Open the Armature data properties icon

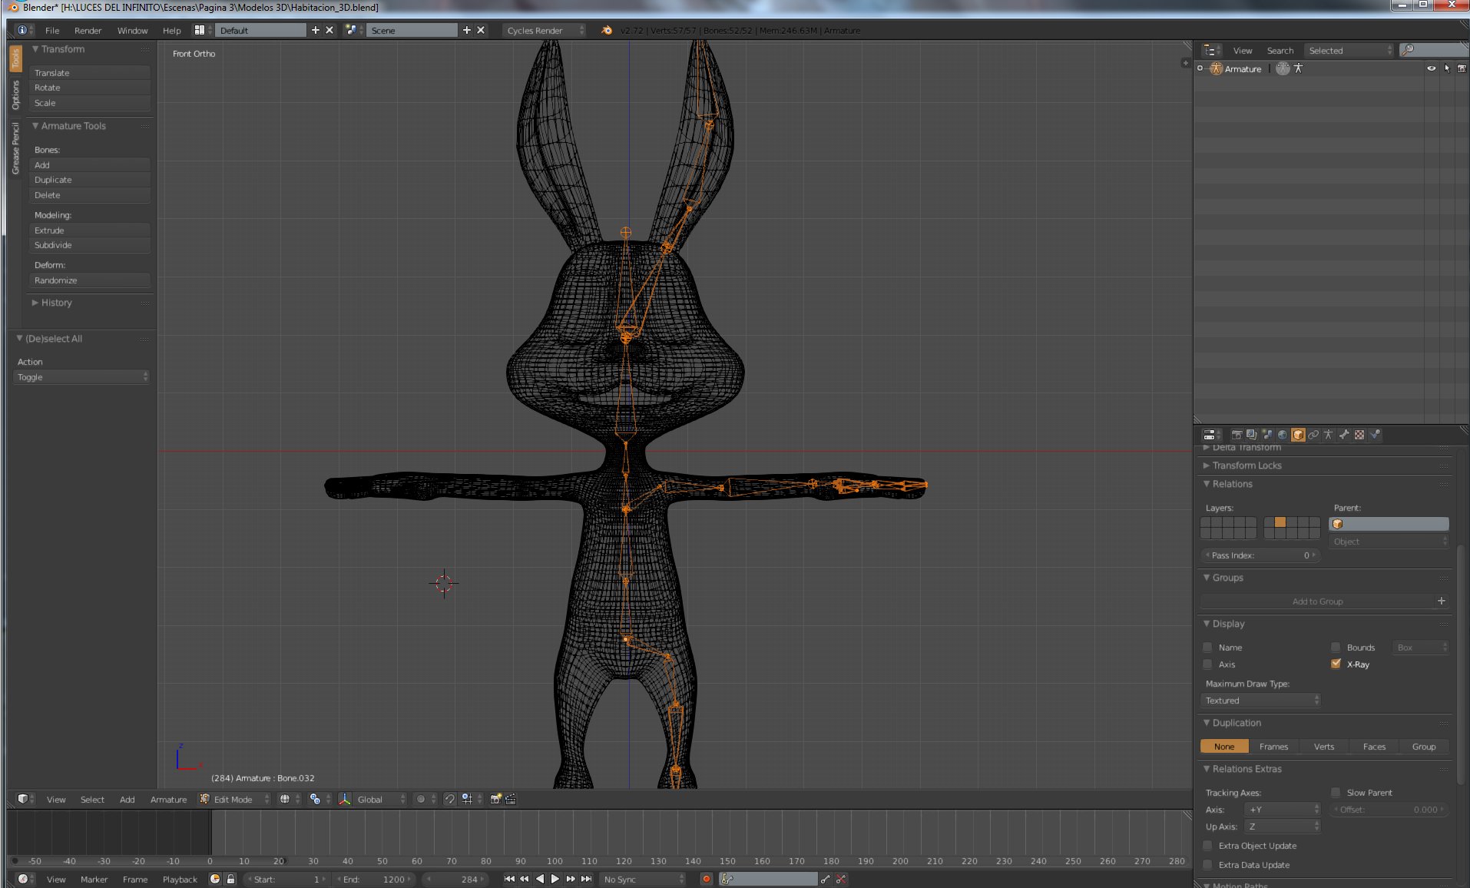1329,435
